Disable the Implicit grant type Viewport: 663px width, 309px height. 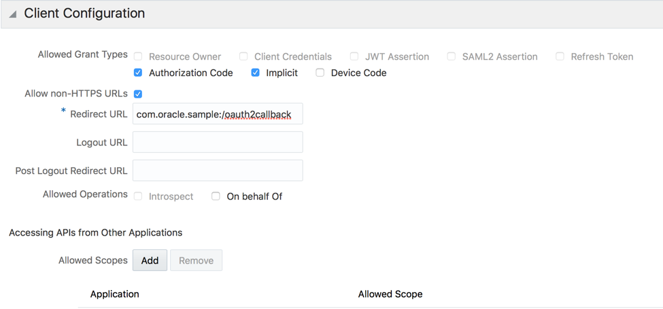256,73
